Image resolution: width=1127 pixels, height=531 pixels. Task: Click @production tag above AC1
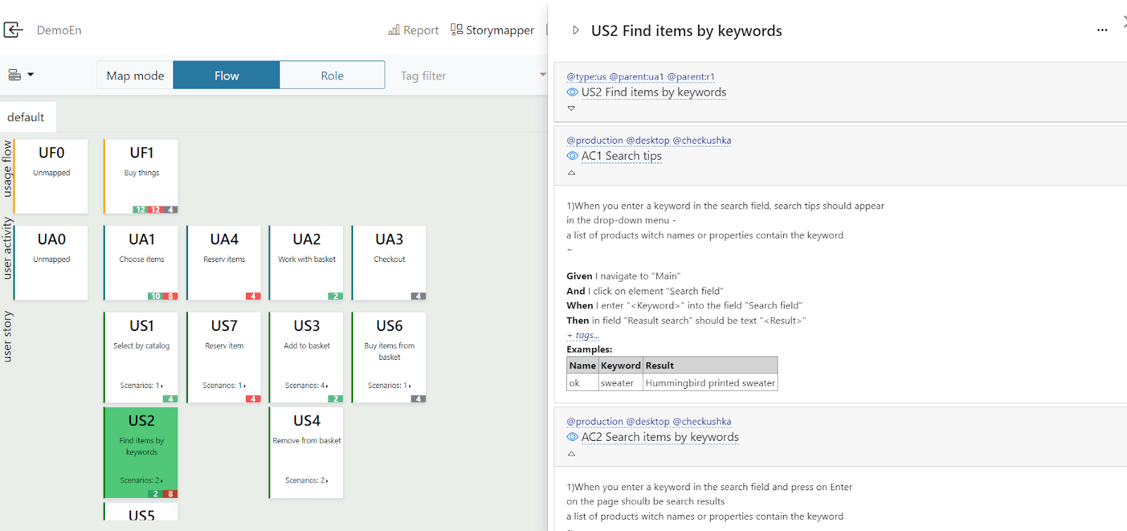pyautogui.click(x=594, y=140)
